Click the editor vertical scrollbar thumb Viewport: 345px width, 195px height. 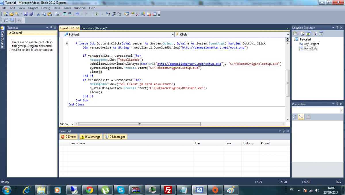click(x=288, y=83)
